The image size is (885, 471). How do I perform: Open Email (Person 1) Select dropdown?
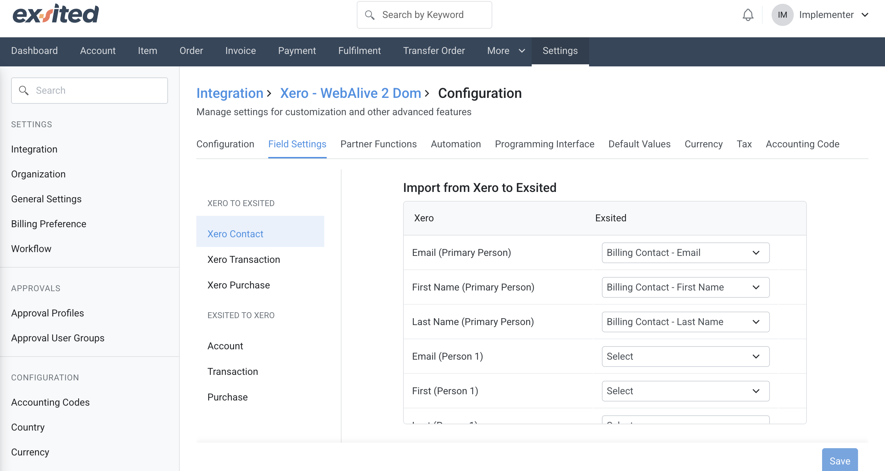pos(686,357)
